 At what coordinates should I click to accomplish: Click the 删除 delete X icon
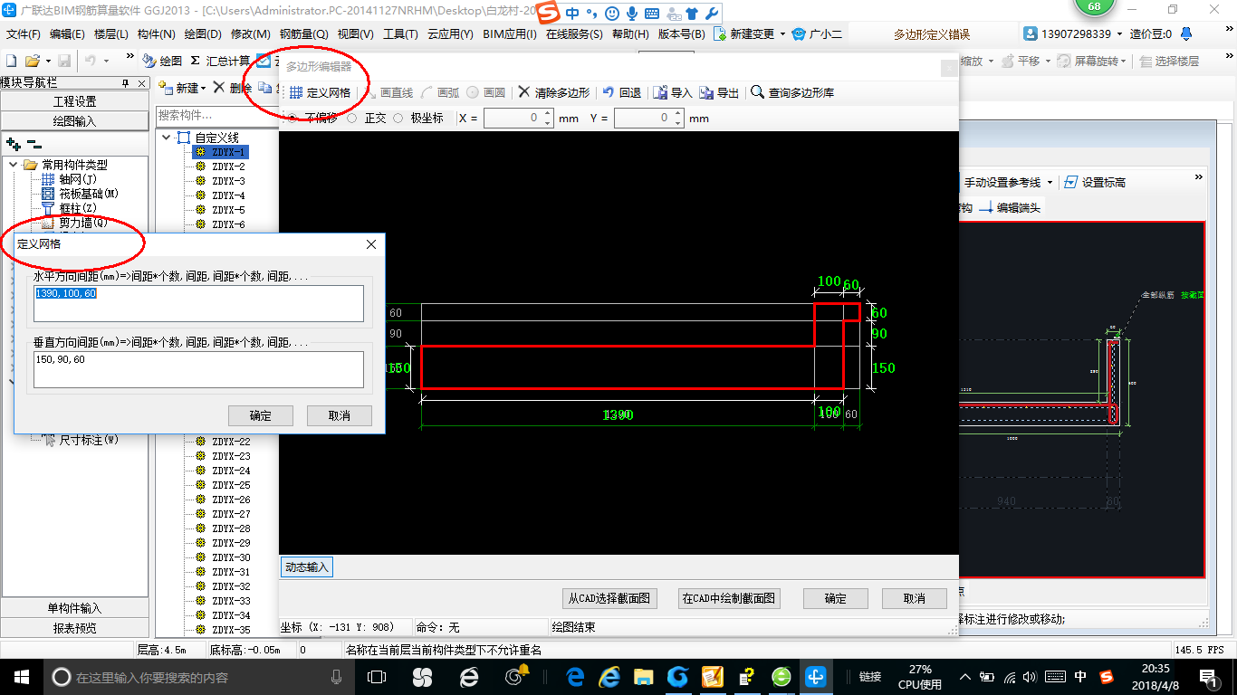click(x=218, y=88)
